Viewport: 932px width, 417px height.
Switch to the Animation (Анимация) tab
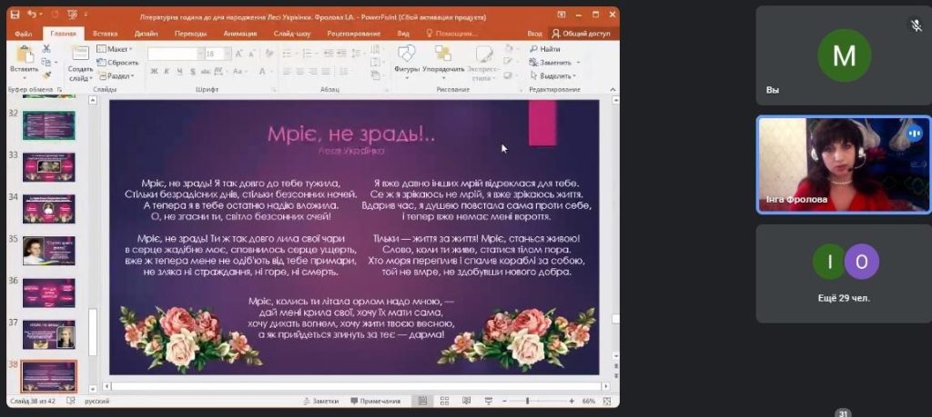click(239, 33)
